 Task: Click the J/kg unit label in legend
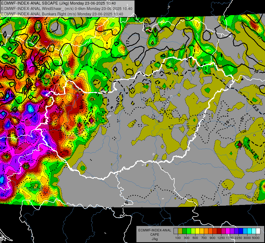[155, 239]
